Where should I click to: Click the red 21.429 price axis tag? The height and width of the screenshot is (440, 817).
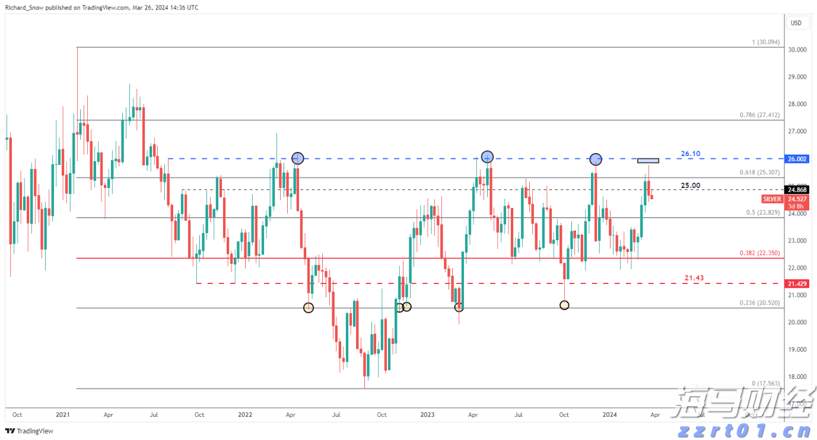796,285
